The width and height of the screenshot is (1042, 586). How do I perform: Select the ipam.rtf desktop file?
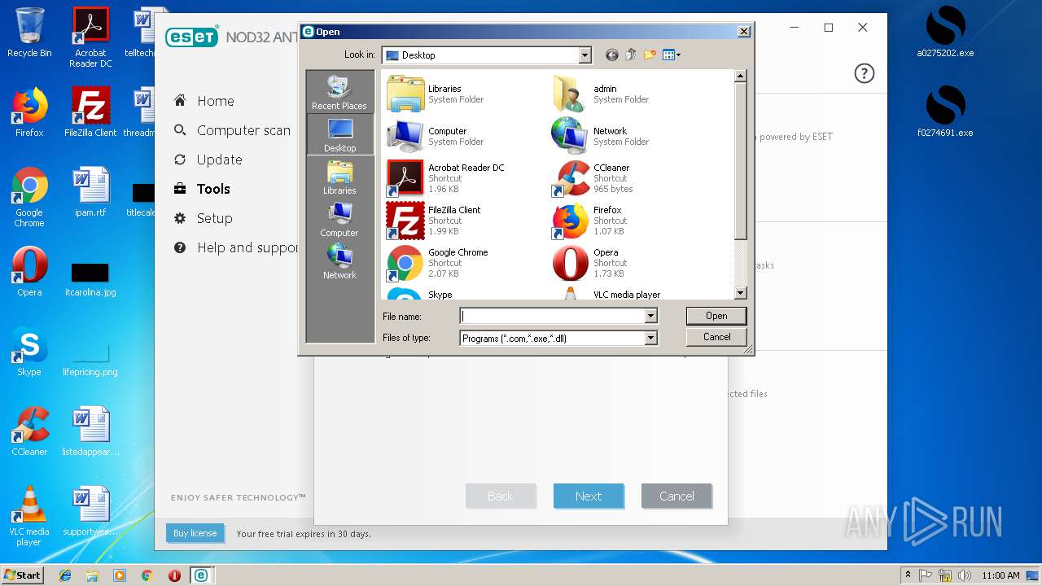(90, 192)
